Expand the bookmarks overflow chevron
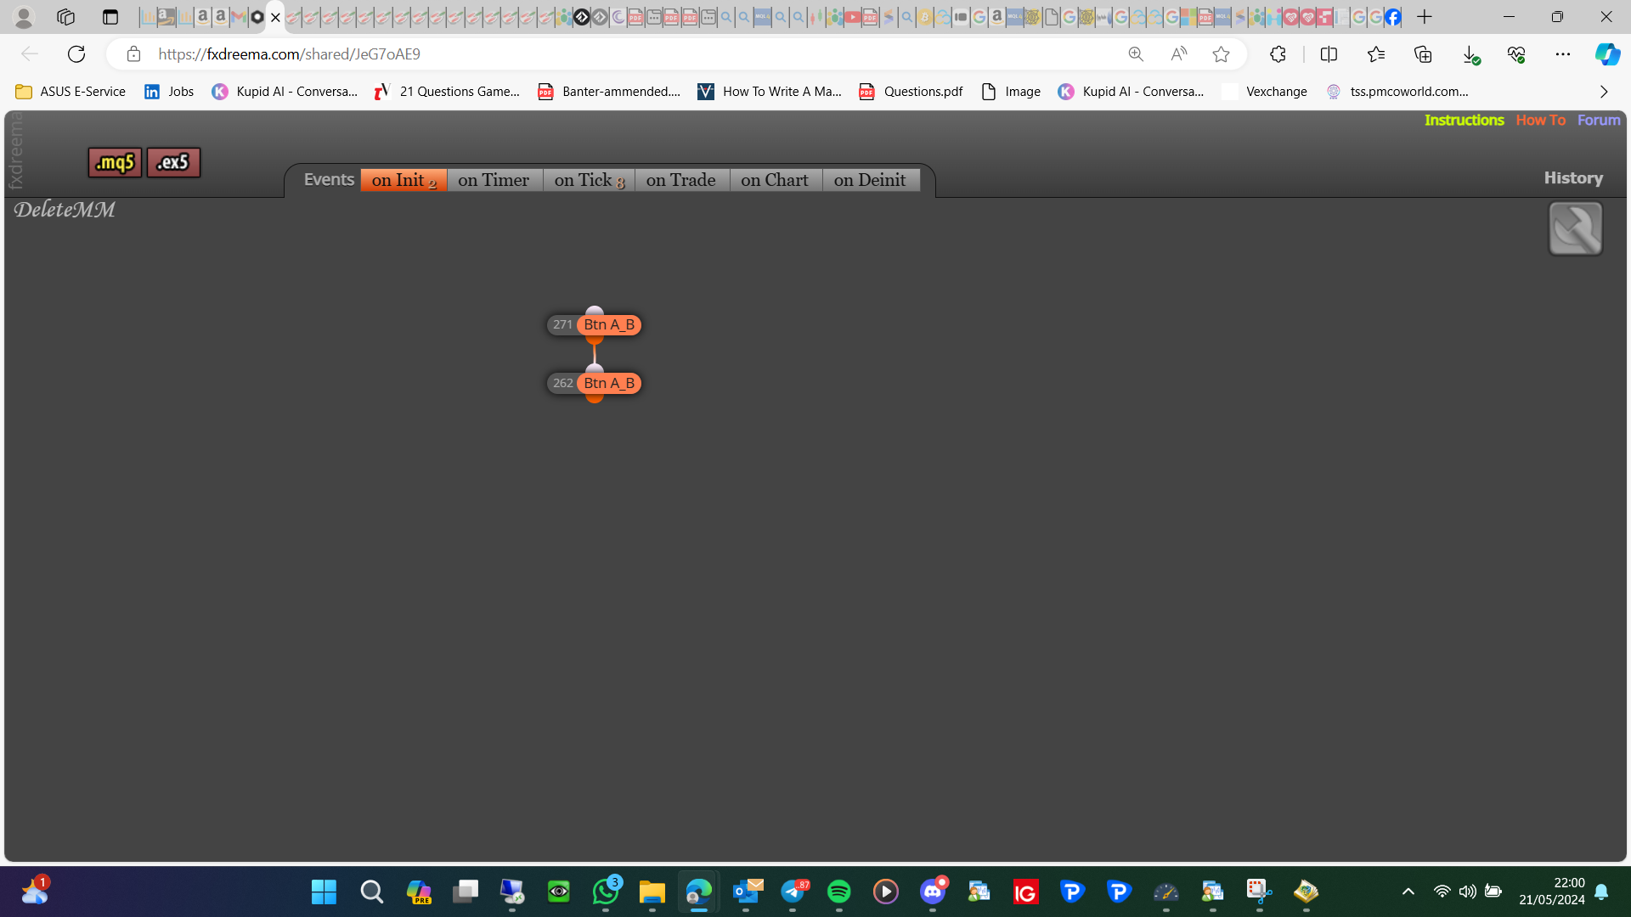The width and height of the screenshot is (1631, 917). tap(1604, 92)
